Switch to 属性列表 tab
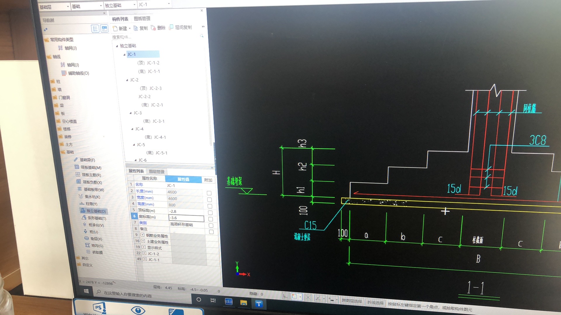Viewport: 561px width, 315px height. [x=136, y=171]
